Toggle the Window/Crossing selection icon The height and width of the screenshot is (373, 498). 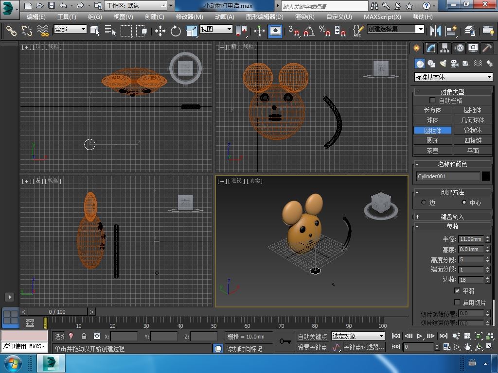142,31
